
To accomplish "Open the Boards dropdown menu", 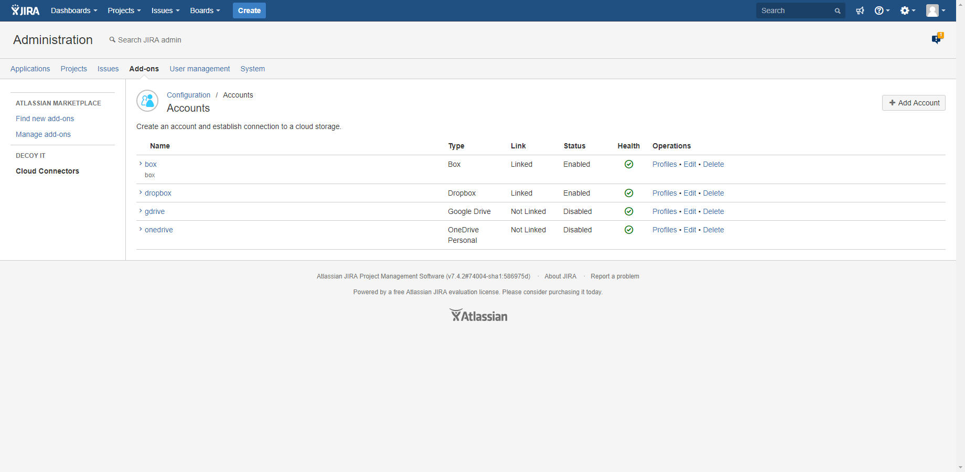I will coord(205,10).
